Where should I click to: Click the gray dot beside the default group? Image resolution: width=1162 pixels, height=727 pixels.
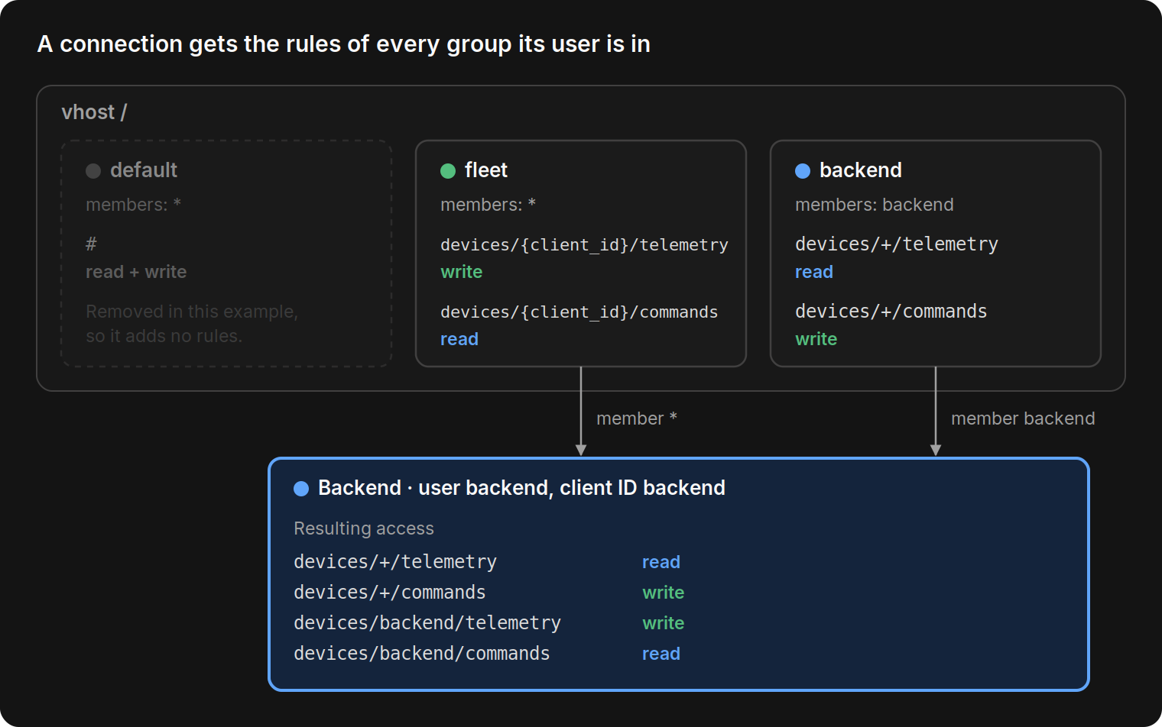93,171
